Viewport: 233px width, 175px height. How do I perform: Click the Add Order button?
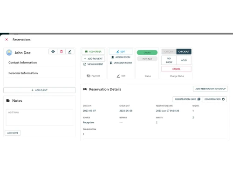(93, 52)
